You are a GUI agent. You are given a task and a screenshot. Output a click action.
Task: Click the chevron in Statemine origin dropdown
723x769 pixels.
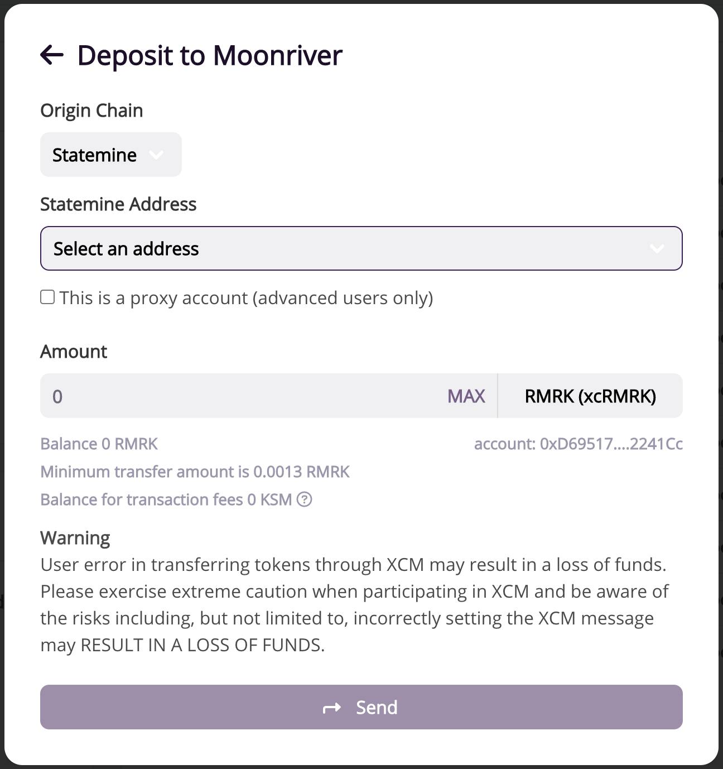click(x=157, y=155)
